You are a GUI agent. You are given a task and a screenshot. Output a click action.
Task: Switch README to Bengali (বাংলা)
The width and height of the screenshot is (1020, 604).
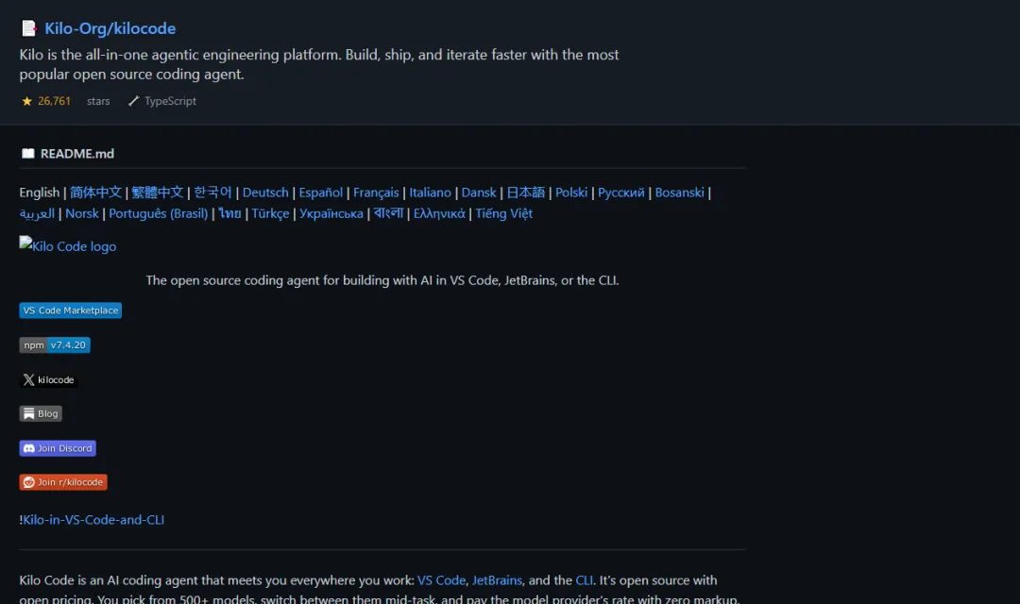click(x=388, y=213)
